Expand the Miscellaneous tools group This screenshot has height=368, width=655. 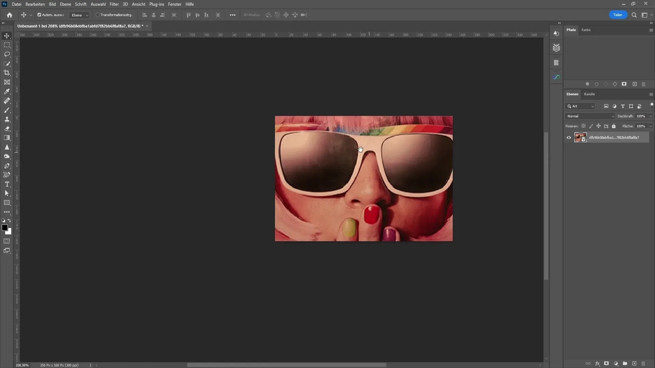(7, 213)
